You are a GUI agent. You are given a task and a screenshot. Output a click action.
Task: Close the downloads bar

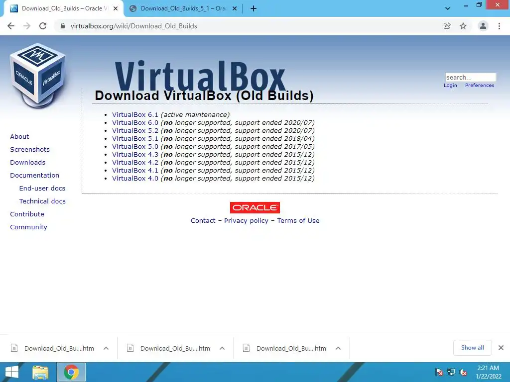[501, 348]
